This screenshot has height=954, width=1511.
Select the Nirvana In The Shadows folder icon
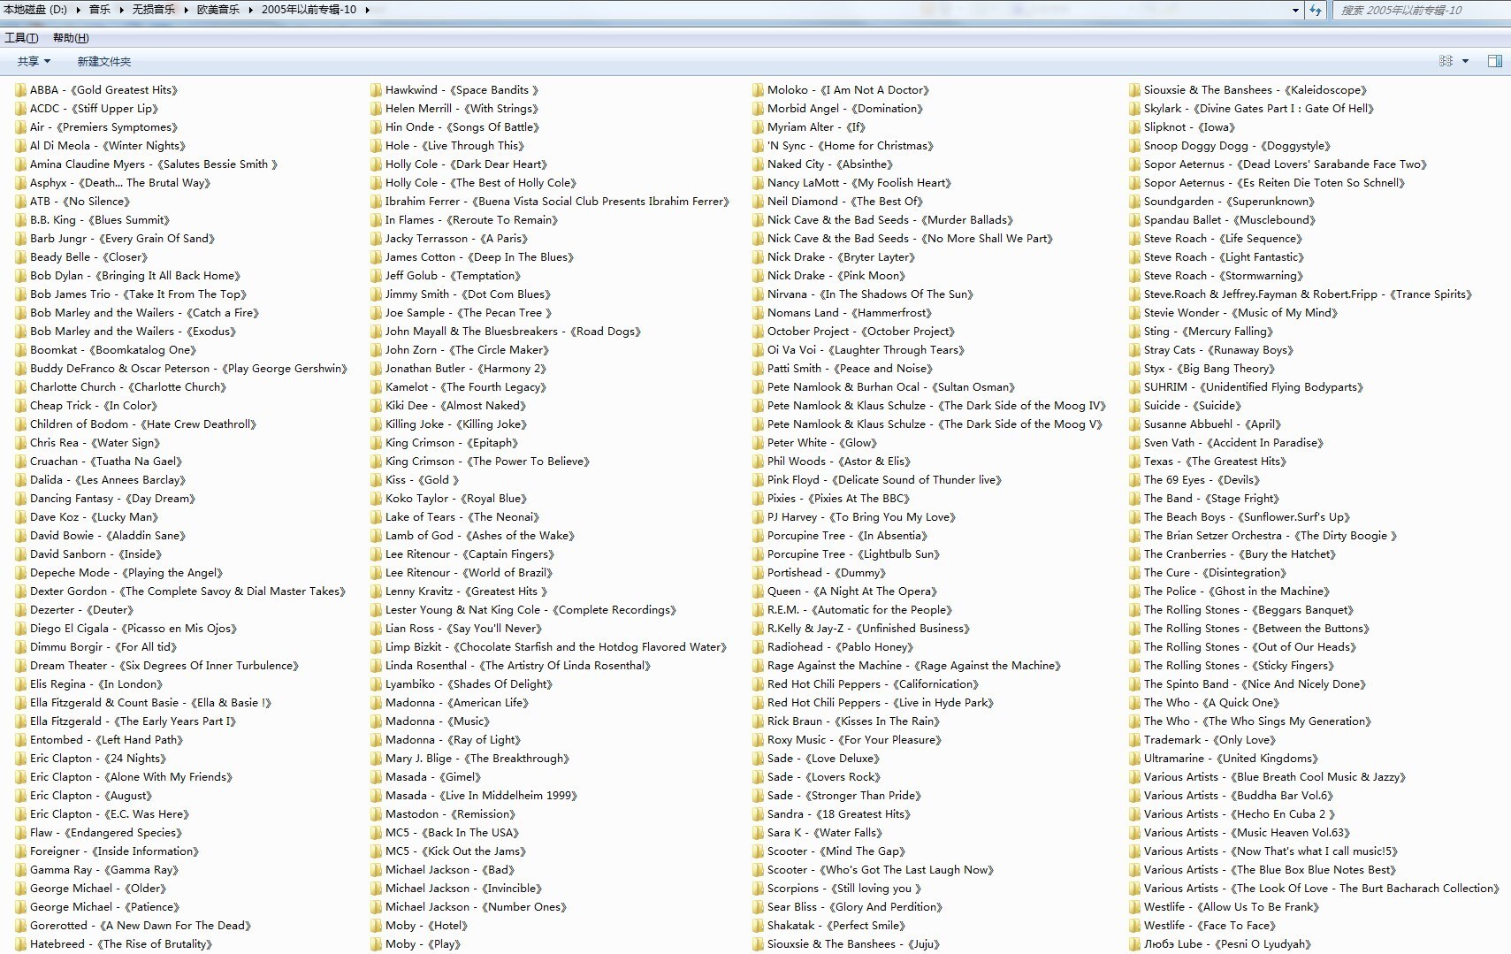[x=758, y=294]
